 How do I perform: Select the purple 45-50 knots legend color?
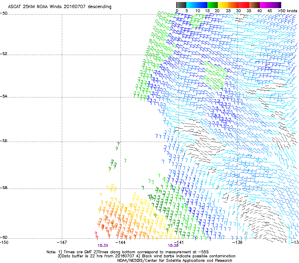[x=276, y=5]
